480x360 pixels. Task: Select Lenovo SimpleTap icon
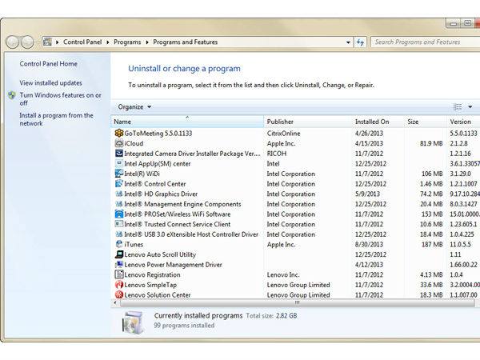pos(119,285)
